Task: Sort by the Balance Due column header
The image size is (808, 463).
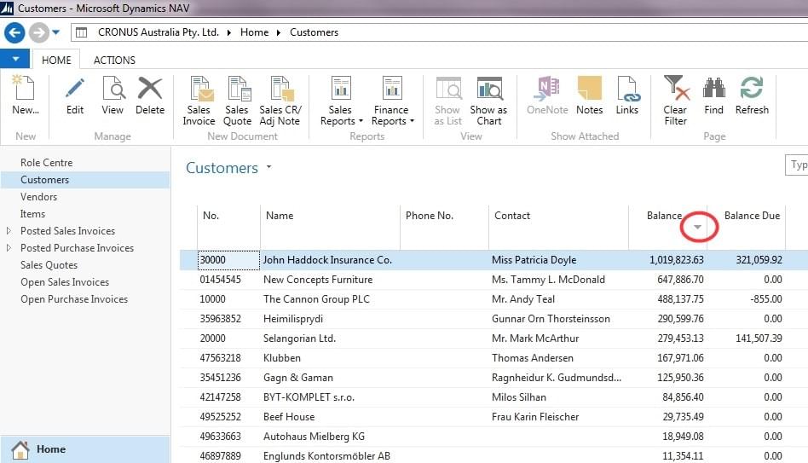Action: coord(747,227)
